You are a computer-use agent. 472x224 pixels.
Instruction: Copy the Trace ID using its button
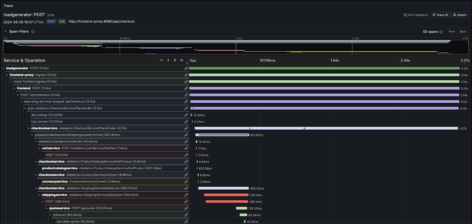[x=440, y=15]
